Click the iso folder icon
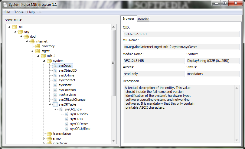Viewport: 245px width, 149px height. point(15,27)
